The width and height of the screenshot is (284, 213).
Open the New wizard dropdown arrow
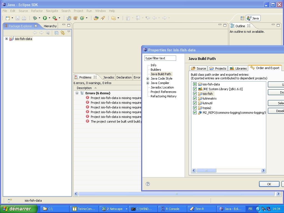coord(12,18)
